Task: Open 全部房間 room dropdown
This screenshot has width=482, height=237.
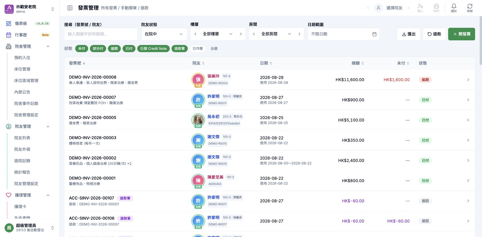Action: click(276, 34)
